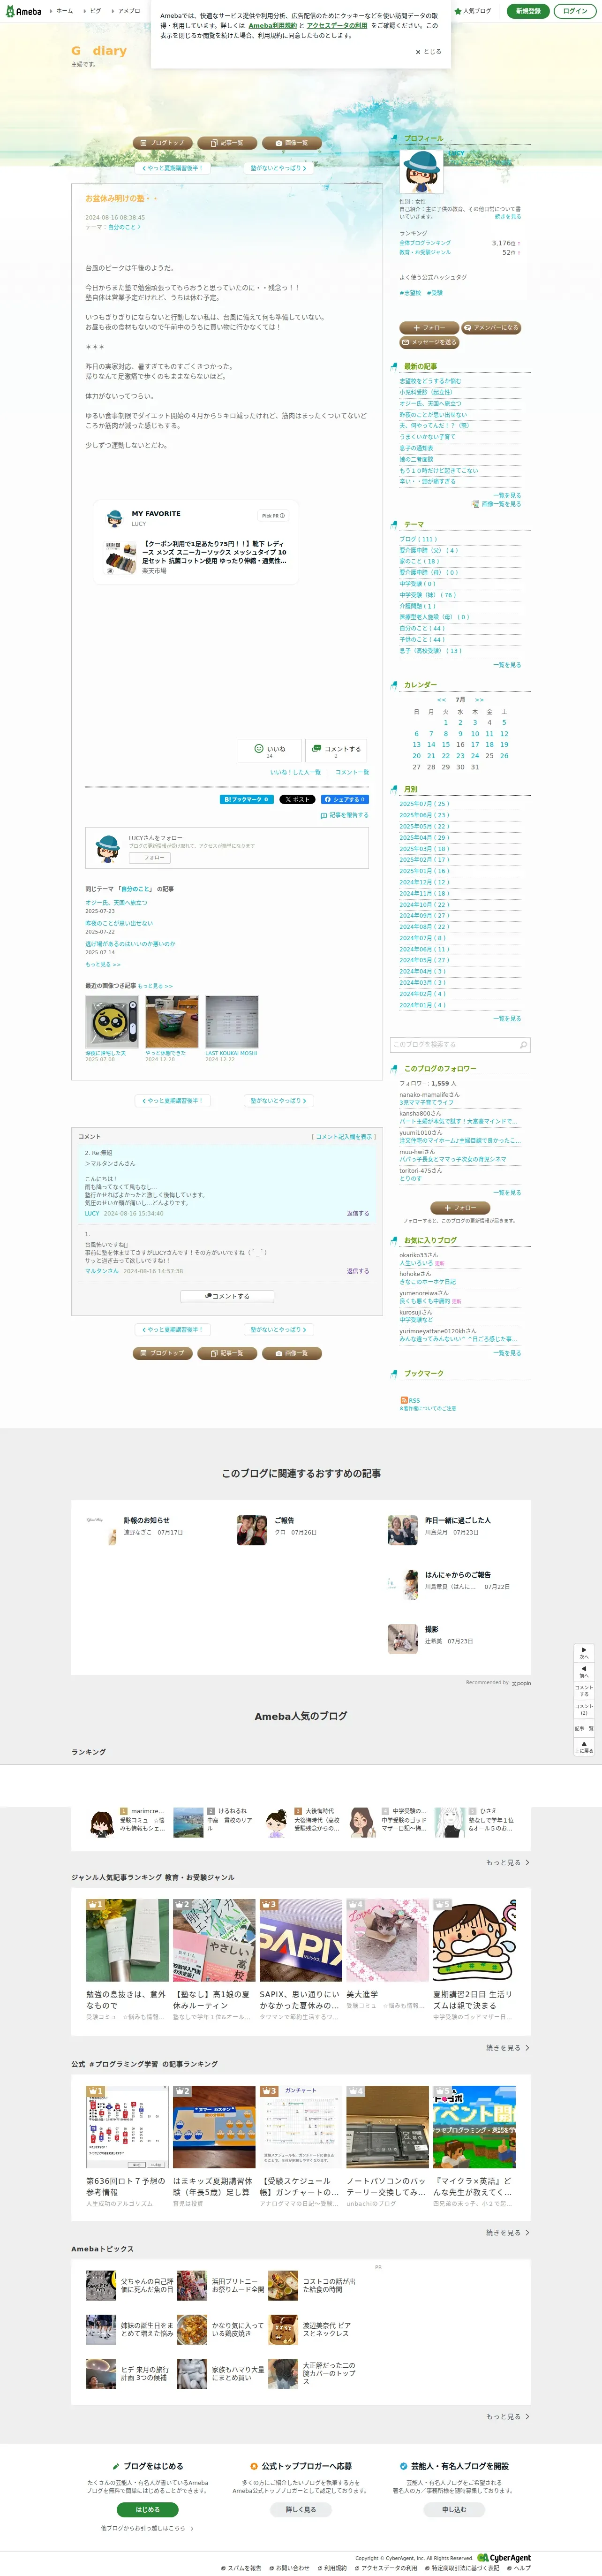
Task: Click floating 記事一覧 button
Action: [584, 1728]
